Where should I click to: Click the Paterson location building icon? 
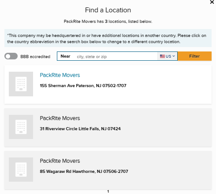[21, 84]
